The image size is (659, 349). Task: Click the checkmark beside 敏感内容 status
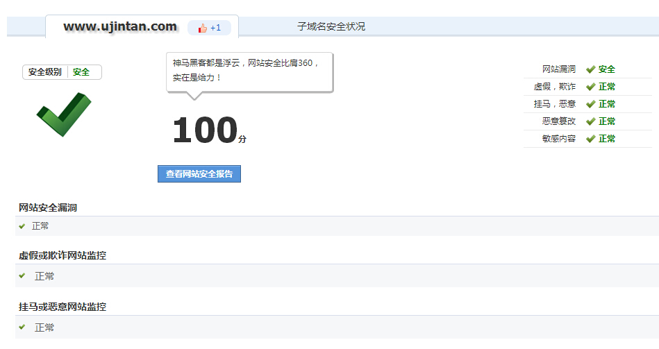pos(590,139)
